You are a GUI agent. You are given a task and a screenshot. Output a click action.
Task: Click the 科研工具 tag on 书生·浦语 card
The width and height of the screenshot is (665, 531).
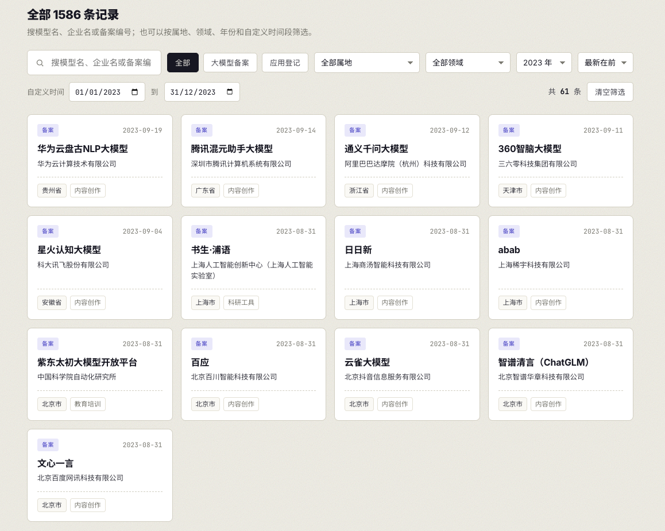(241, 303)
